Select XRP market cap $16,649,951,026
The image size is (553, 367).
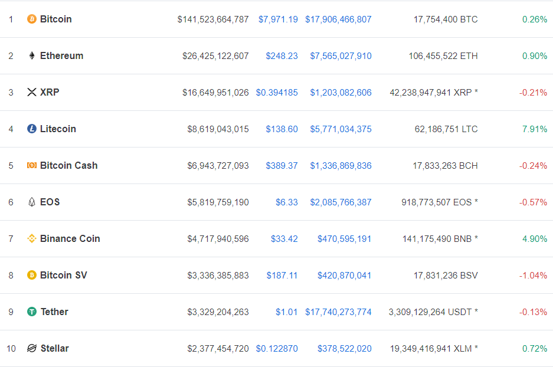[215, 93]
